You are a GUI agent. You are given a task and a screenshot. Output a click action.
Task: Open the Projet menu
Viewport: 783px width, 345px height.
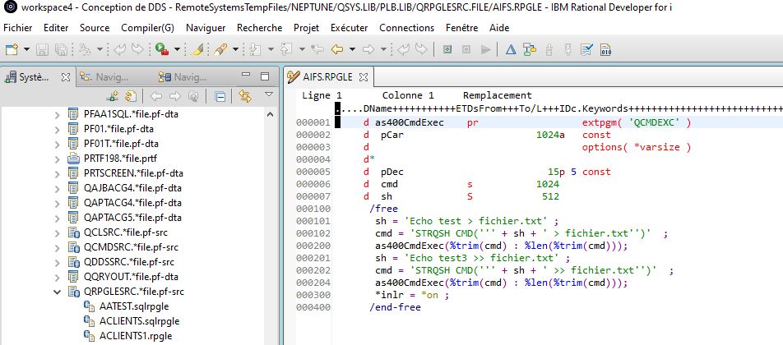click(306, 28)
